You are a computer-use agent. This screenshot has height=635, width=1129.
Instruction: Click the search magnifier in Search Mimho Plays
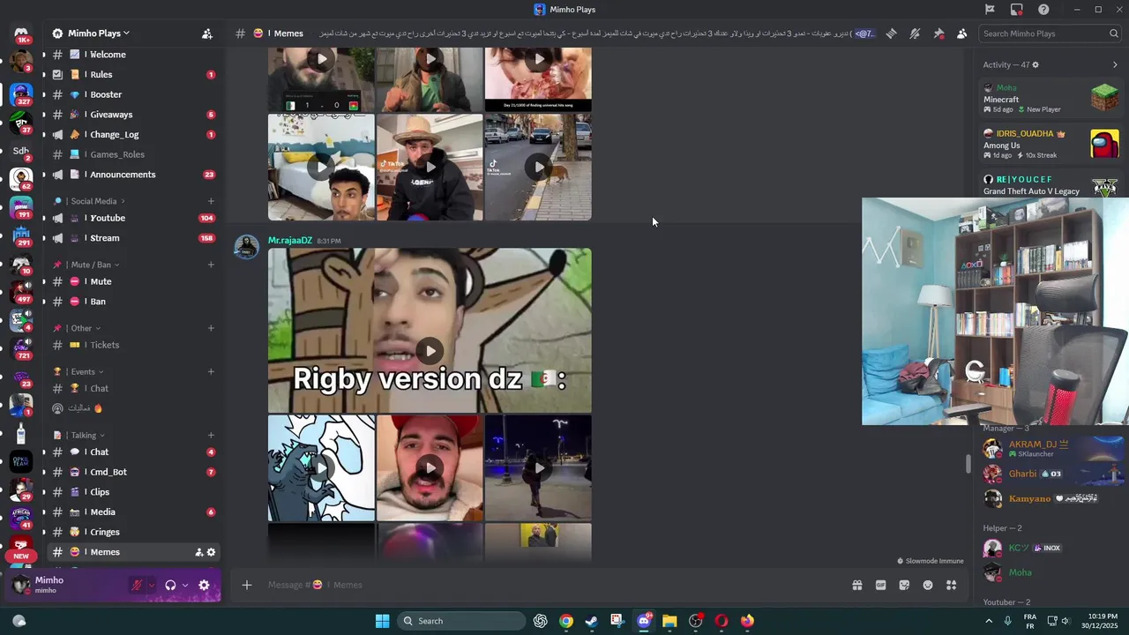click(1114, 34)
